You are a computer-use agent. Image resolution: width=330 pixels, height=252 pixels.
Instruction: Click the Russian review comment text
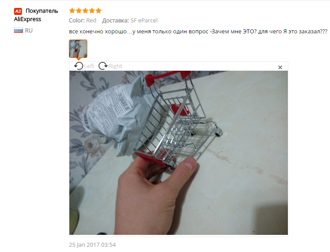pyautogui.click(x=198, y=32)
